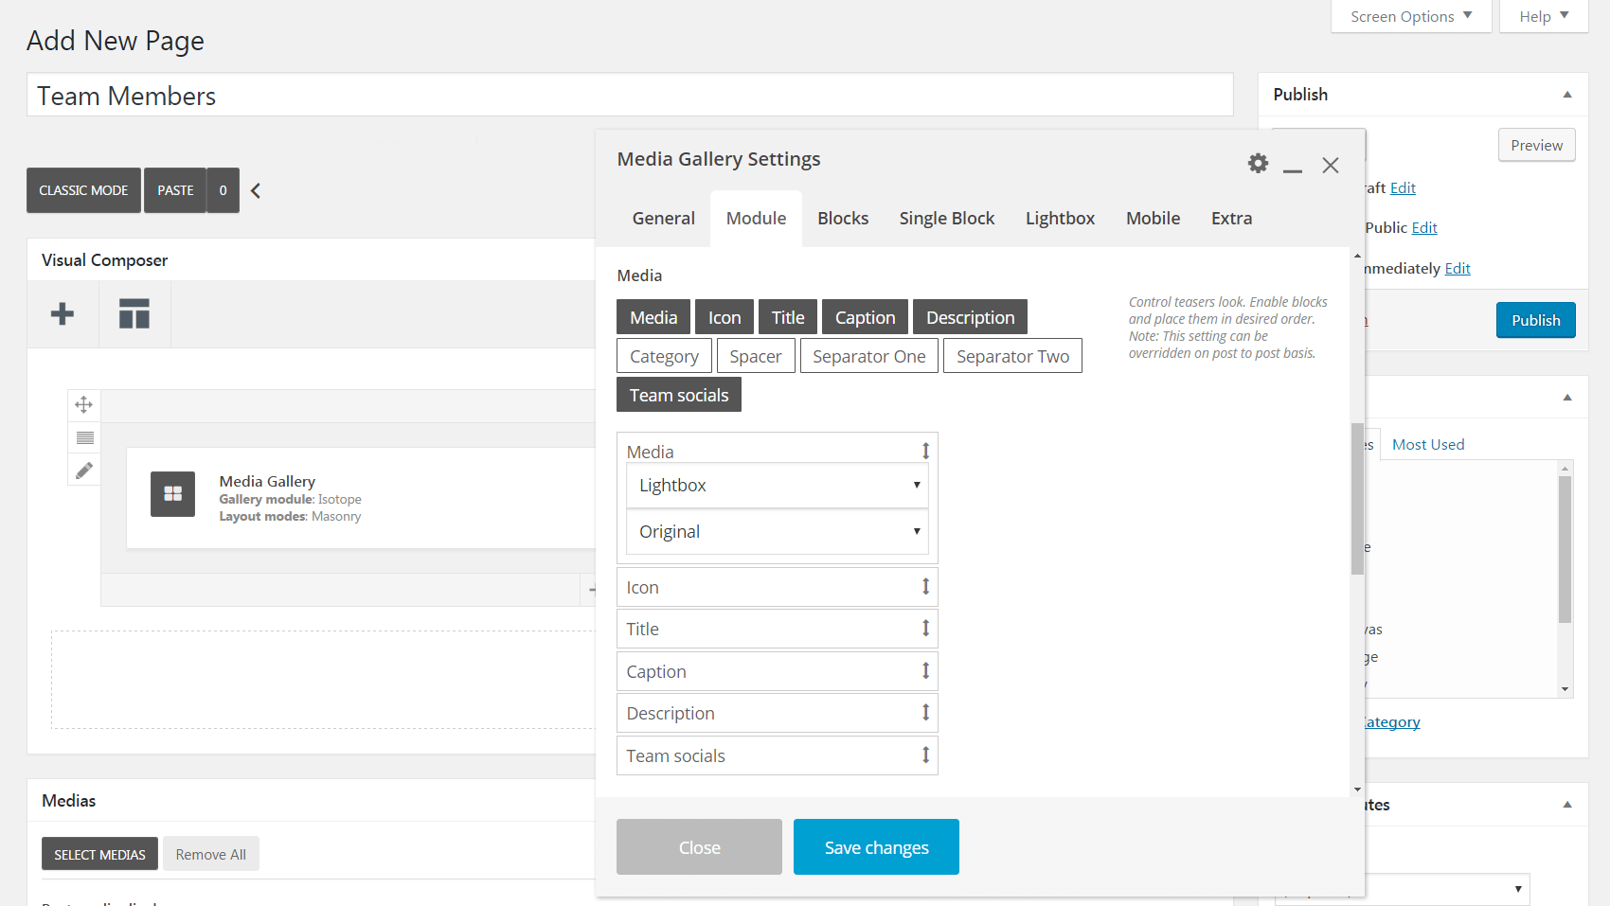Screen dimensions: 1610x906
Task: Switch to CLASSIC MODE
Action: point(83,190)
